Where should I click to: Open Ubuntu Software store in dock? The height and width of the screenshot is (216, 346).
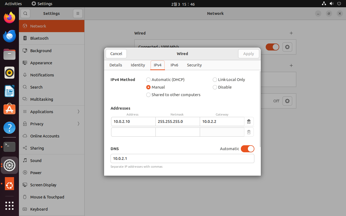click(x=9, y=109)
